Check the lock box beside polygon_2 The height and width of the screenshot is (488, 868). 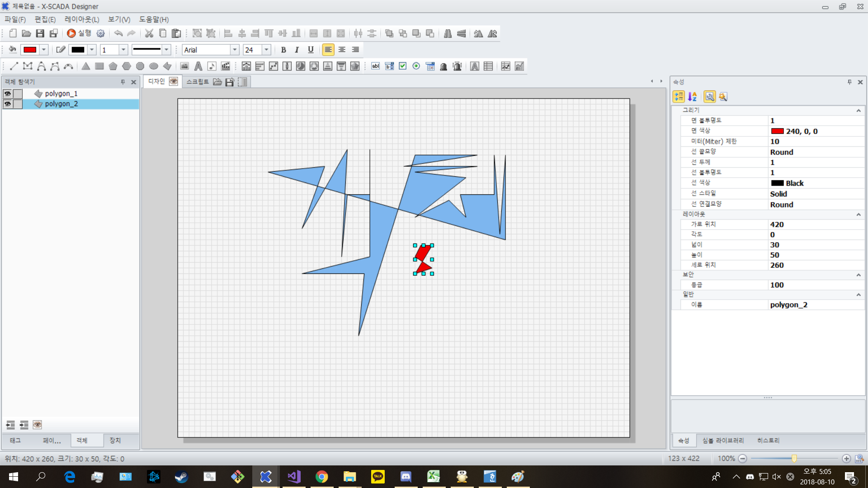(x=18, y=104)
